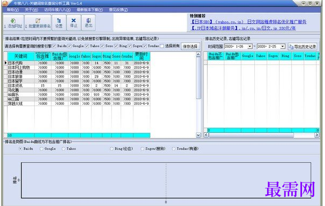
Task: Uncheck the Baidu search engine checkbox
Action: [54, 46]
